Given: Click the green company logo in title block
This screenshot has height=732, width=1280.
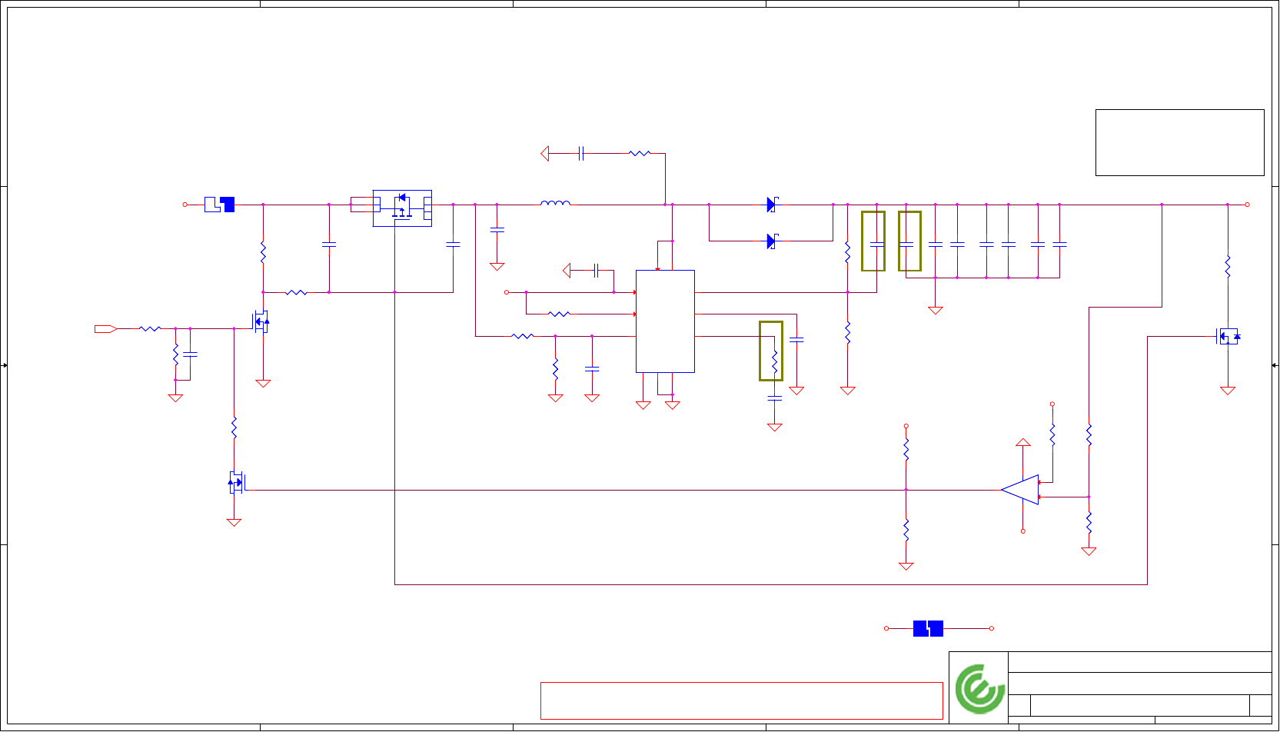Looking at the screenshot, I should (979, 689).
